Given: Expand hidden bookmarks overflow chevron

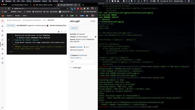Looking at the screenshot, I should 81,12.
